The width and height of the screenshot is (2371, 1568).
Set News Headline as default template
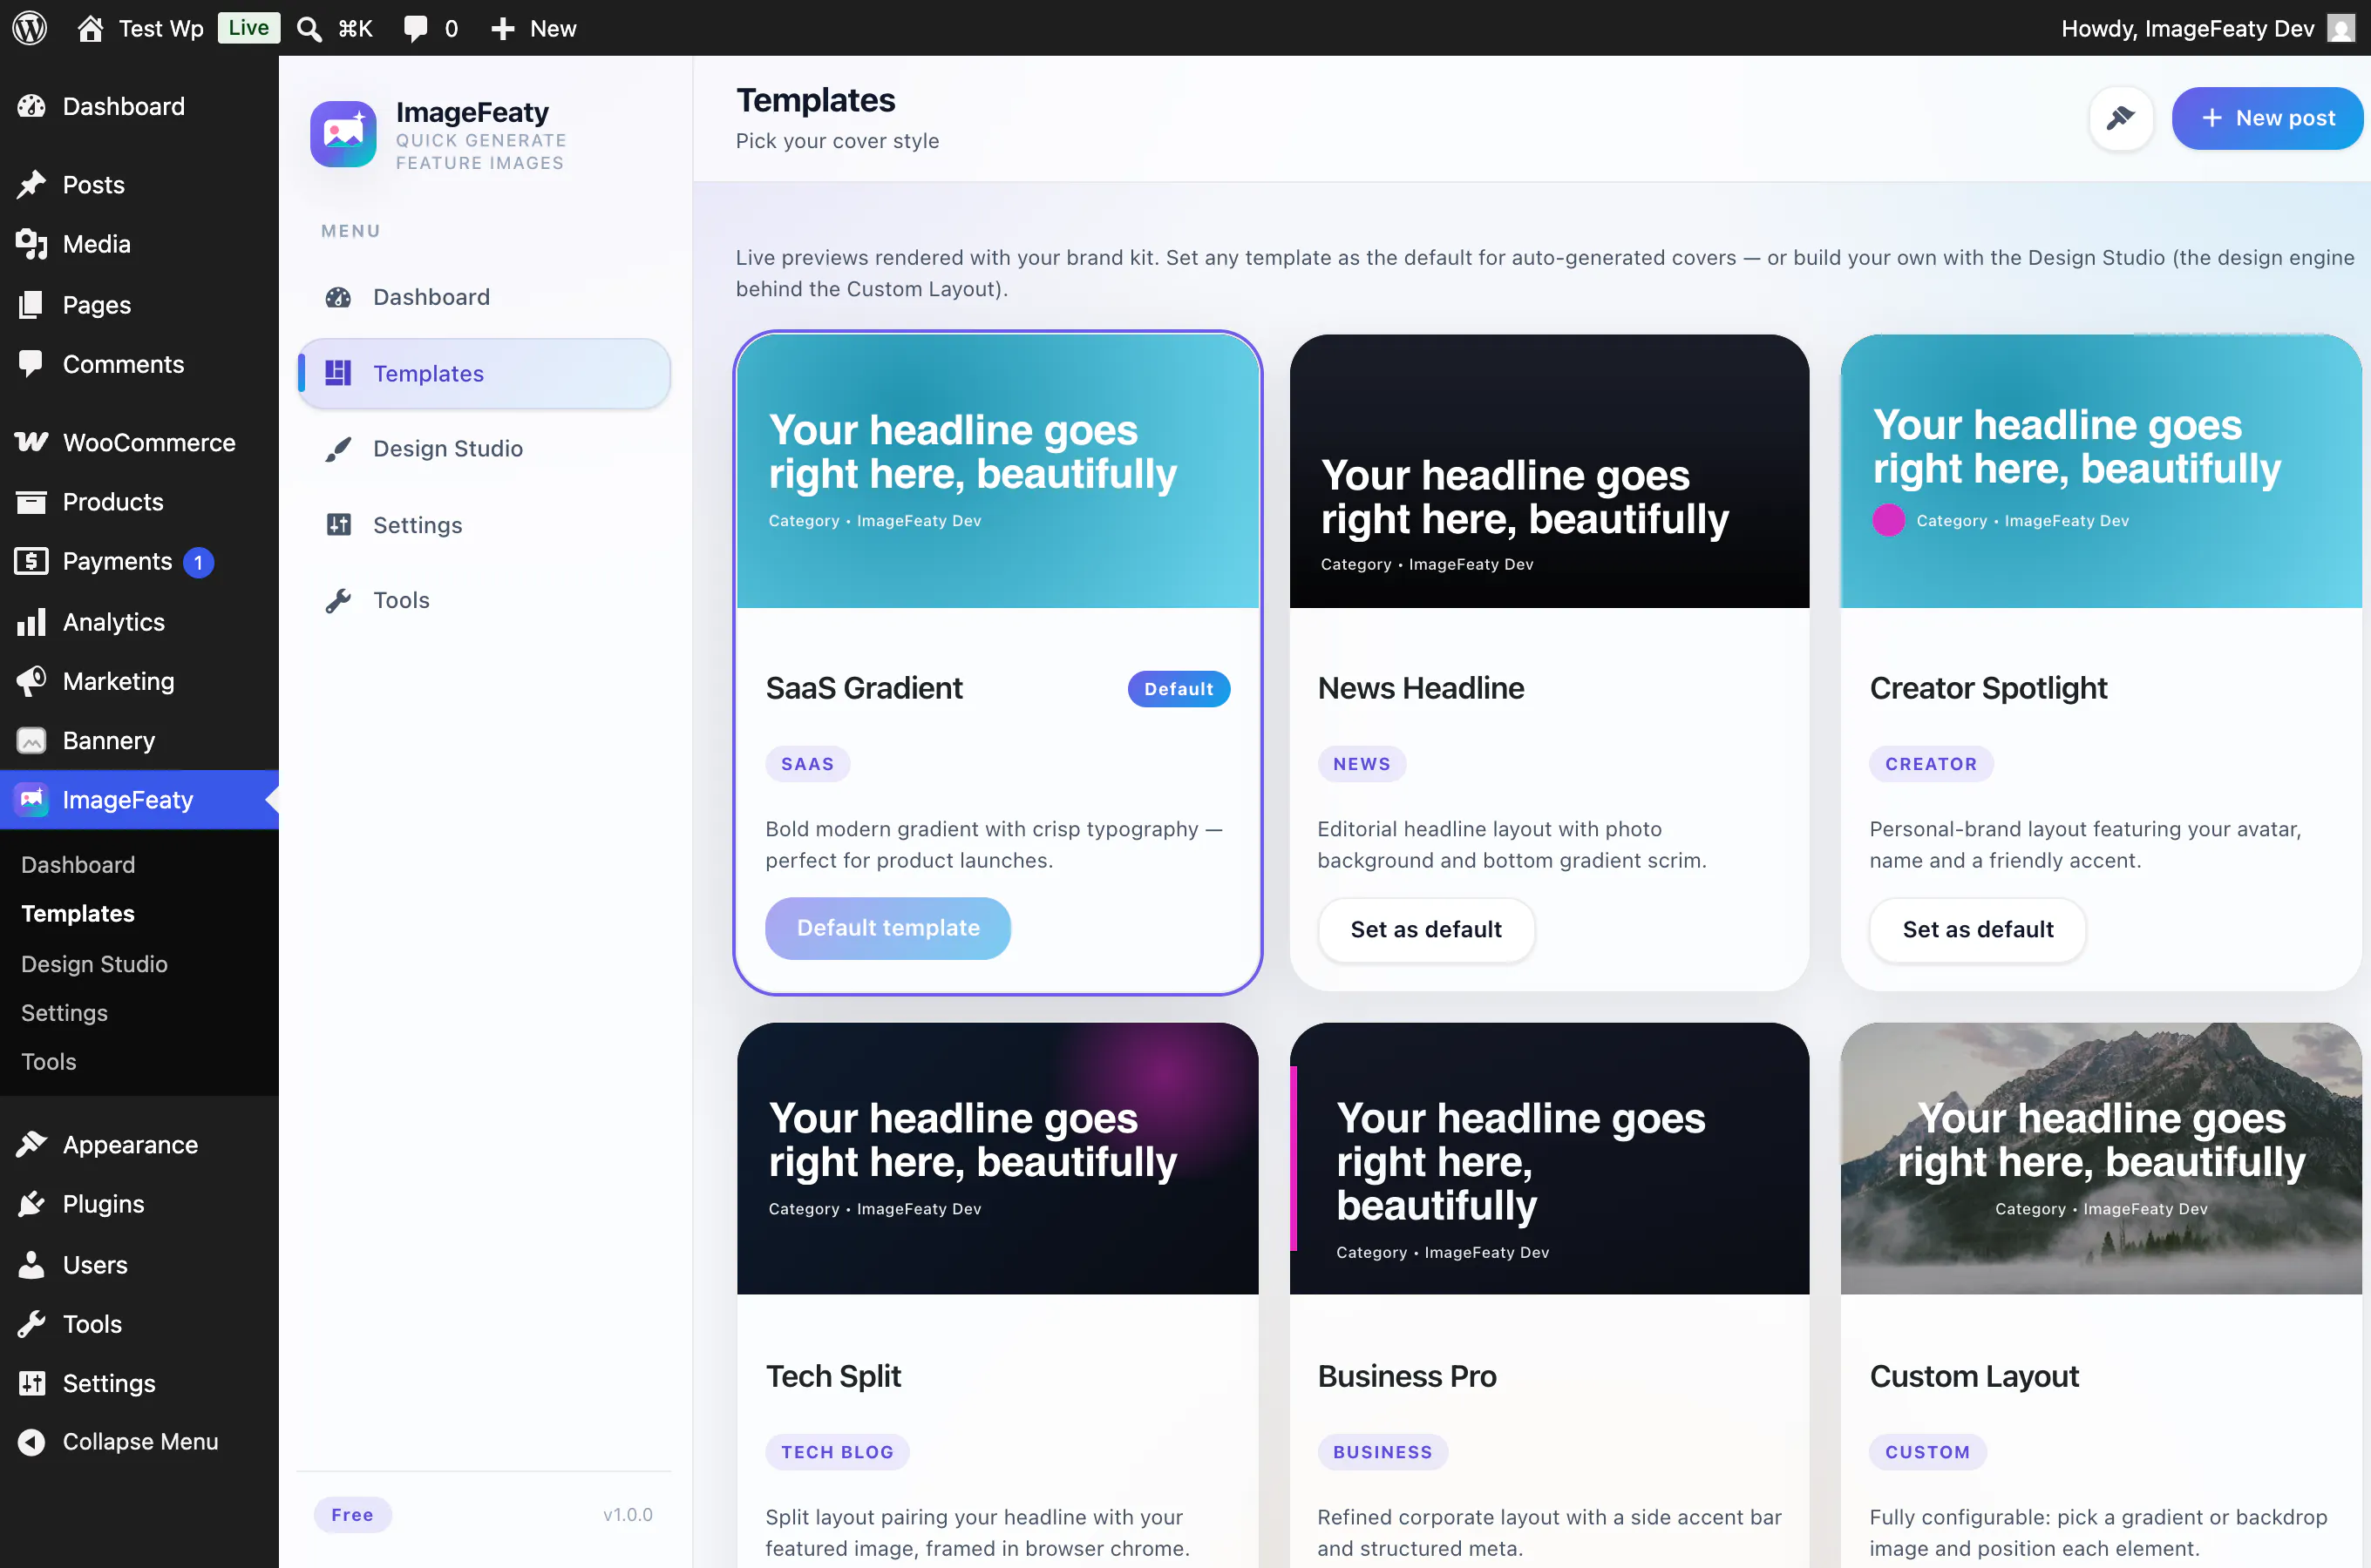pos(1425,930)
